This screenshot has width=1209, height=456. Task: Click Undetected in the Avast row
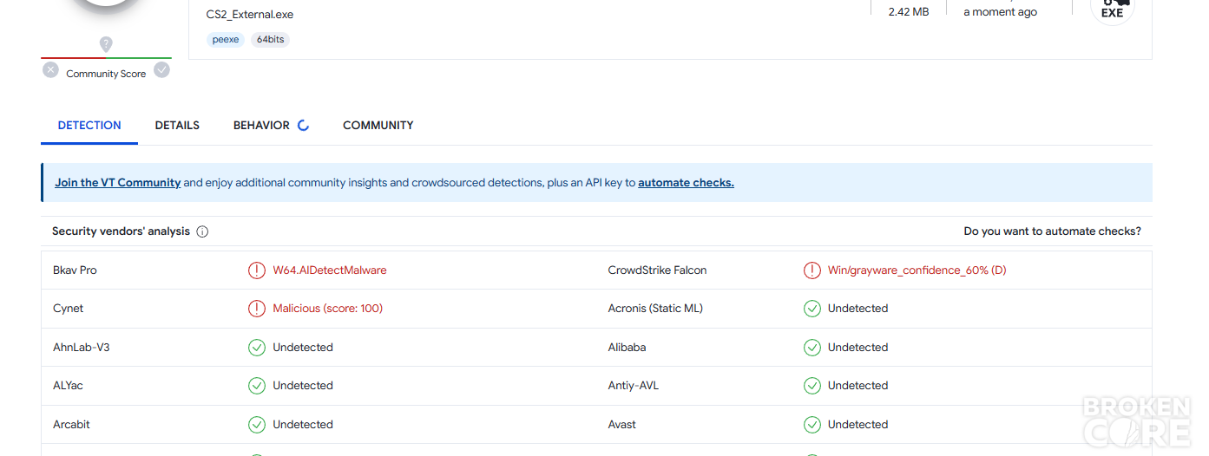pyautogui.click(x=858, y=425)
